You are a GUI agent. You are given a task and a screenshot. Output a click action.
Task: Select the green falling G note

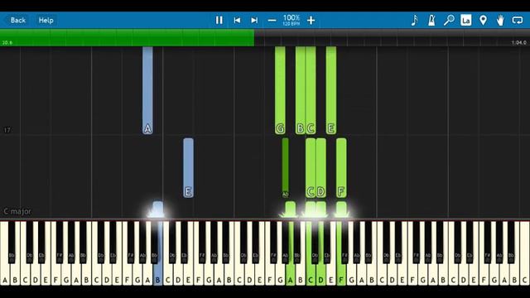point(280,90)
